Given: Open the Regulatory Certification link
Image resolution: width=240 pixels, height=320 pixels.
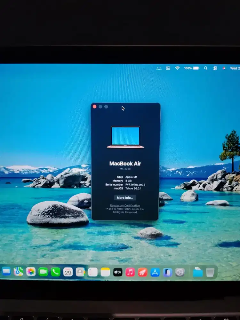Looking at the screenshot, I should tap(125, 205).
